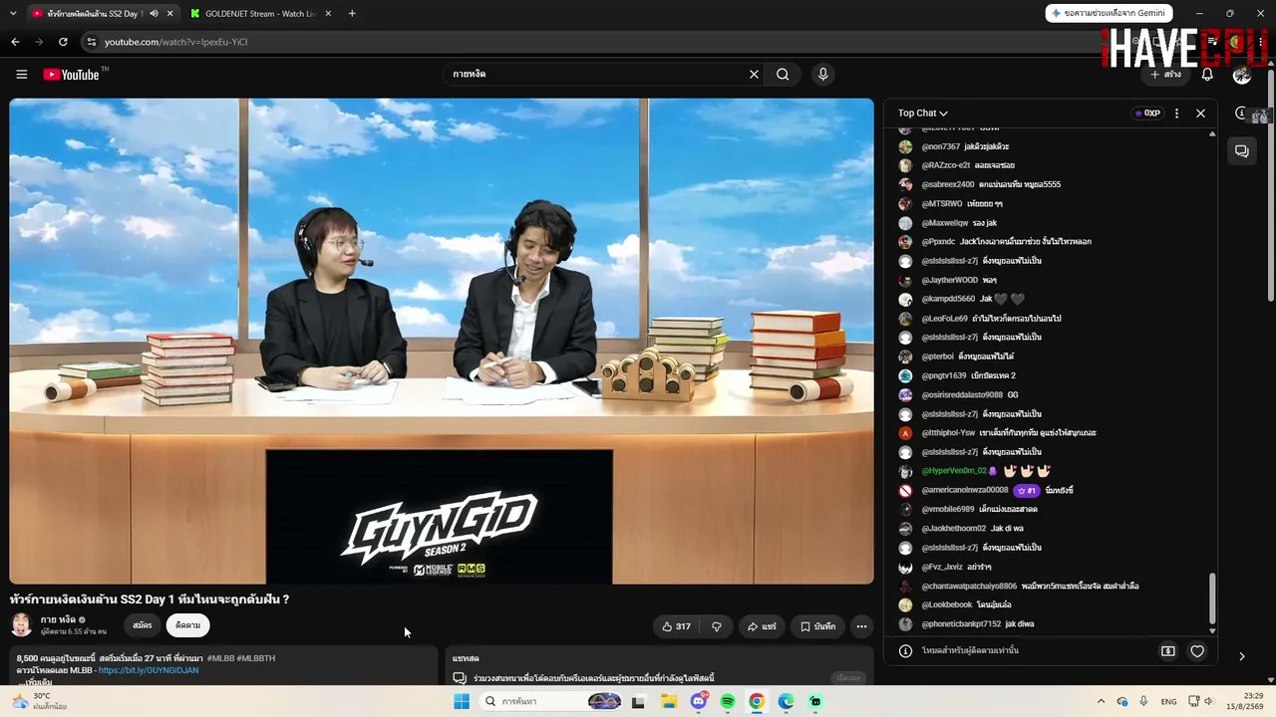Clear the YouTube search box text
Viewport: 1276px width, 717px height.
coord(754,75)
